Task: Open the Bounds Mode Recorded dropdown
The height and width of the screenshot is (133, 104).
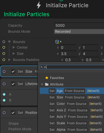Action: tap(79, 31)
